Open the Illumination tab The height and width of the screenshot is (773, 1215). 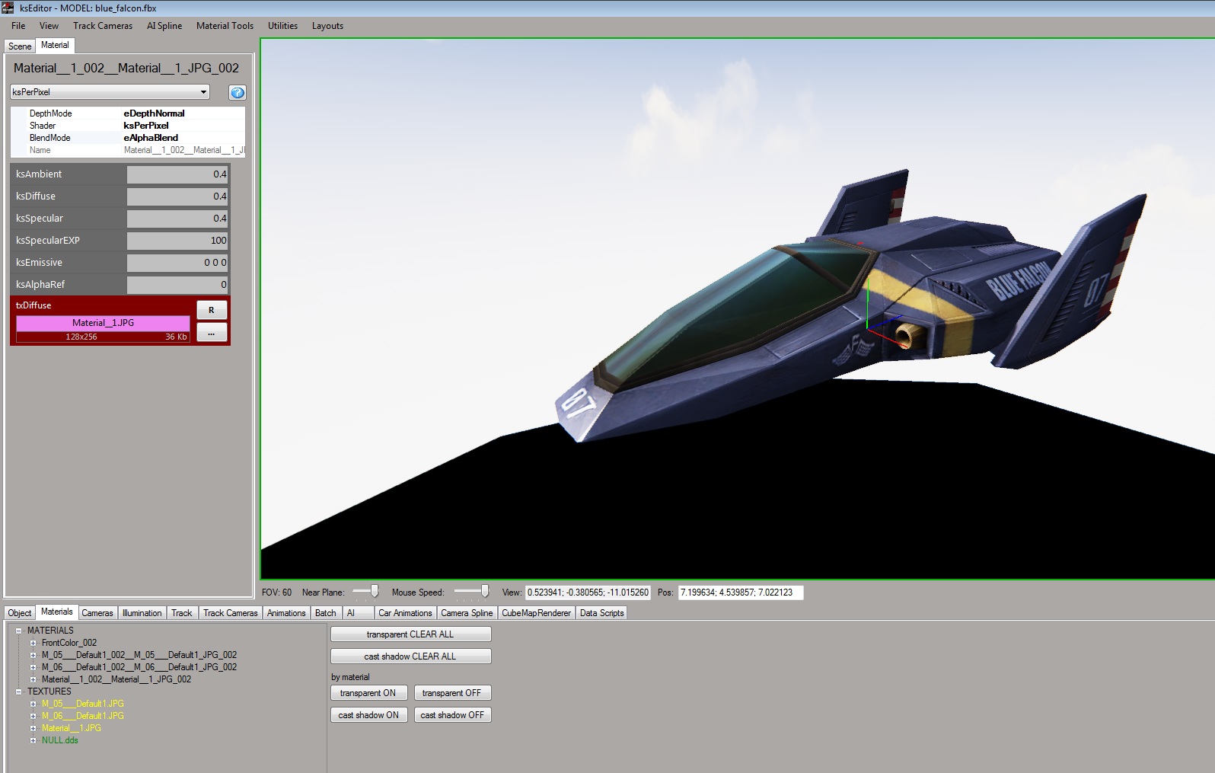(x=142, y=613)
